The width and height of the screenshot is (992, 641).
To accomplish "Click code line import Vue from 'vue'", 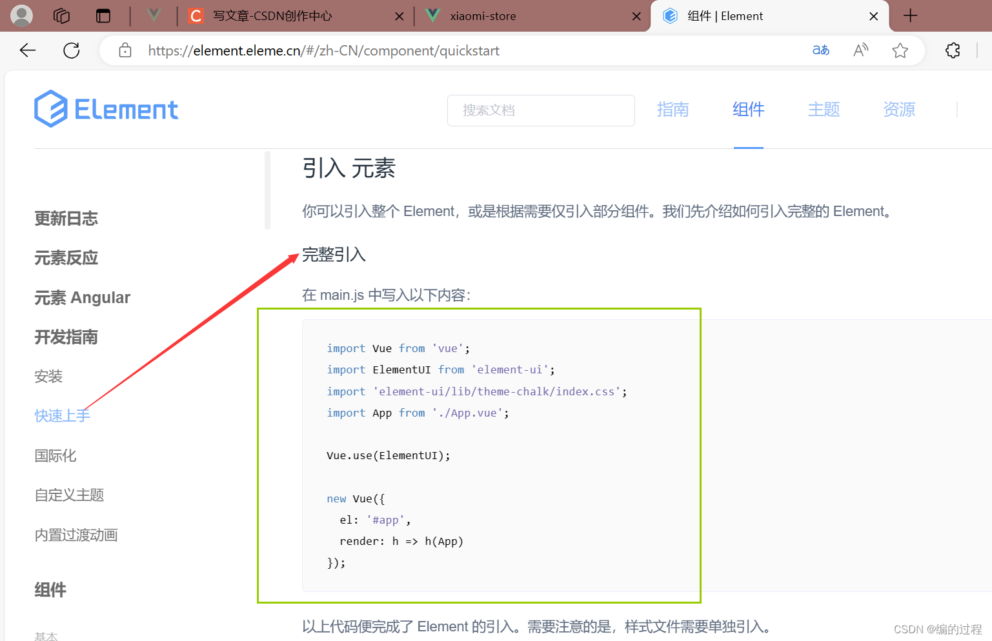I will click(x=398, y=348).
